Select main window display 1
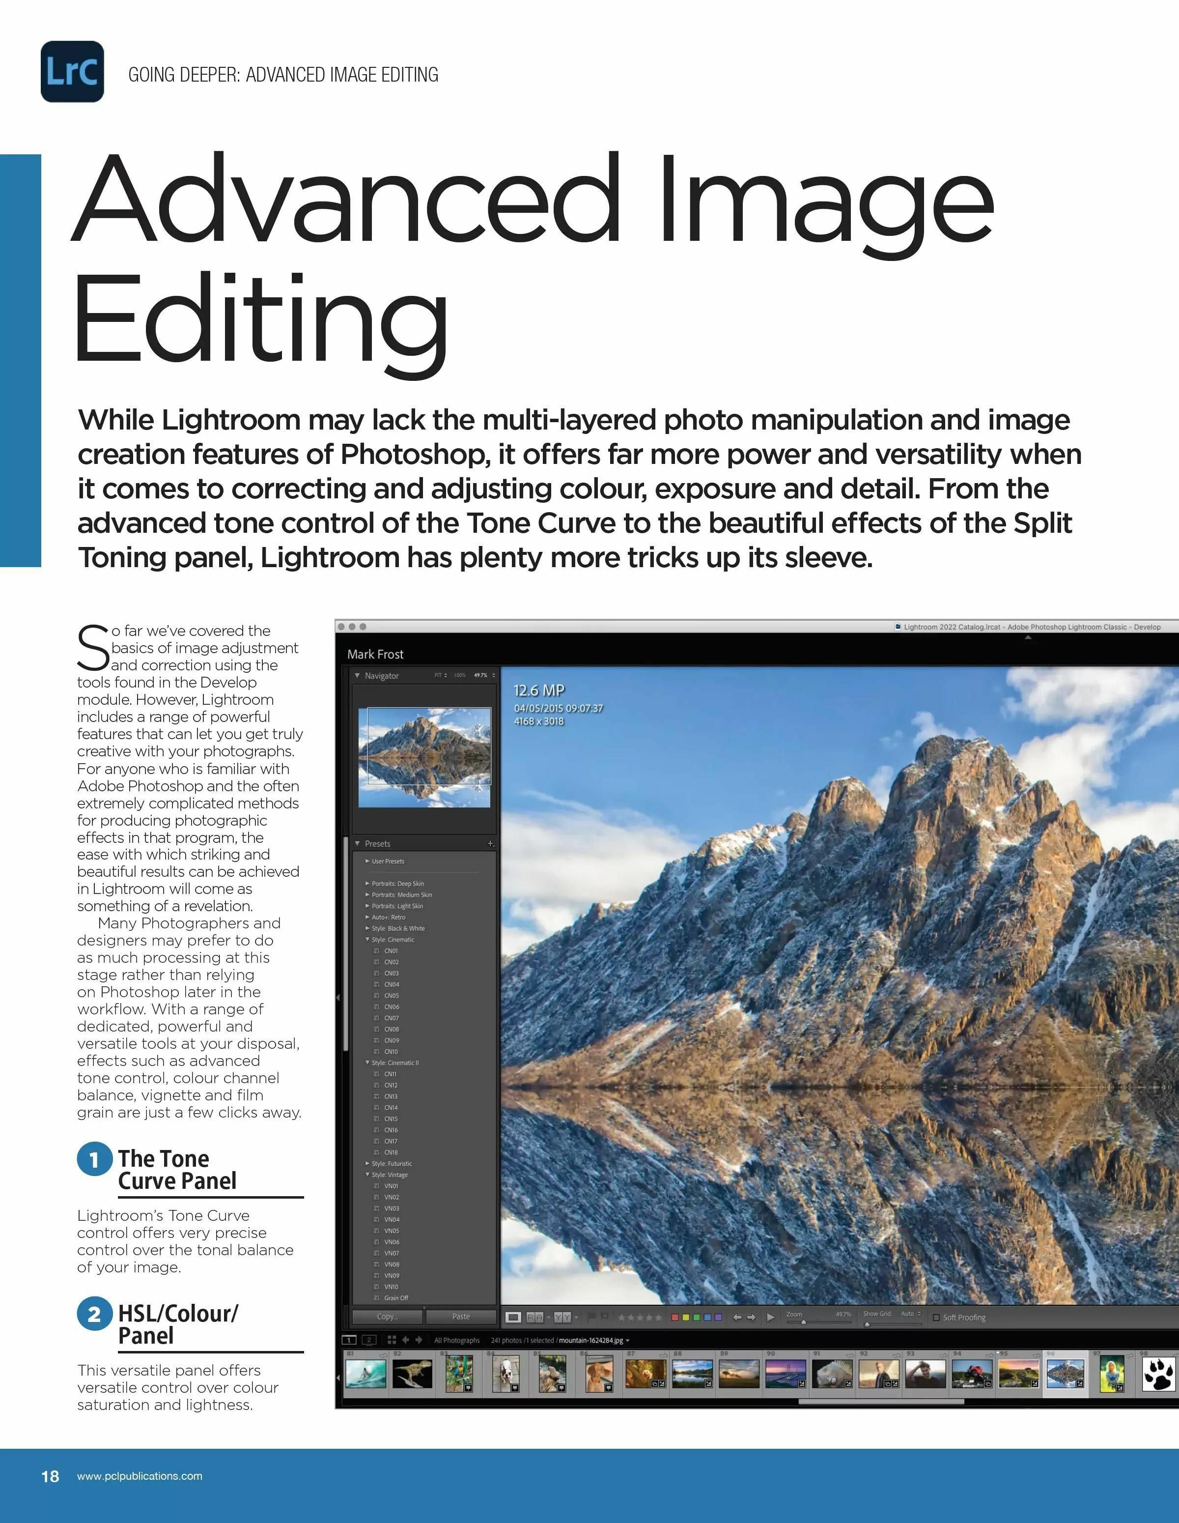Image resolution: width=1179 pixels, height=1523 pixels. (x=349, y=1340)
